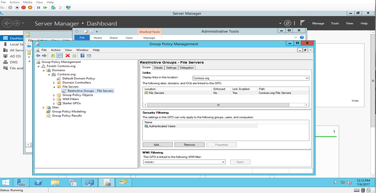Screen dimensions: 376x193
Task: Click the Share tab in Administrative Tools
Action: coord(113,38)
